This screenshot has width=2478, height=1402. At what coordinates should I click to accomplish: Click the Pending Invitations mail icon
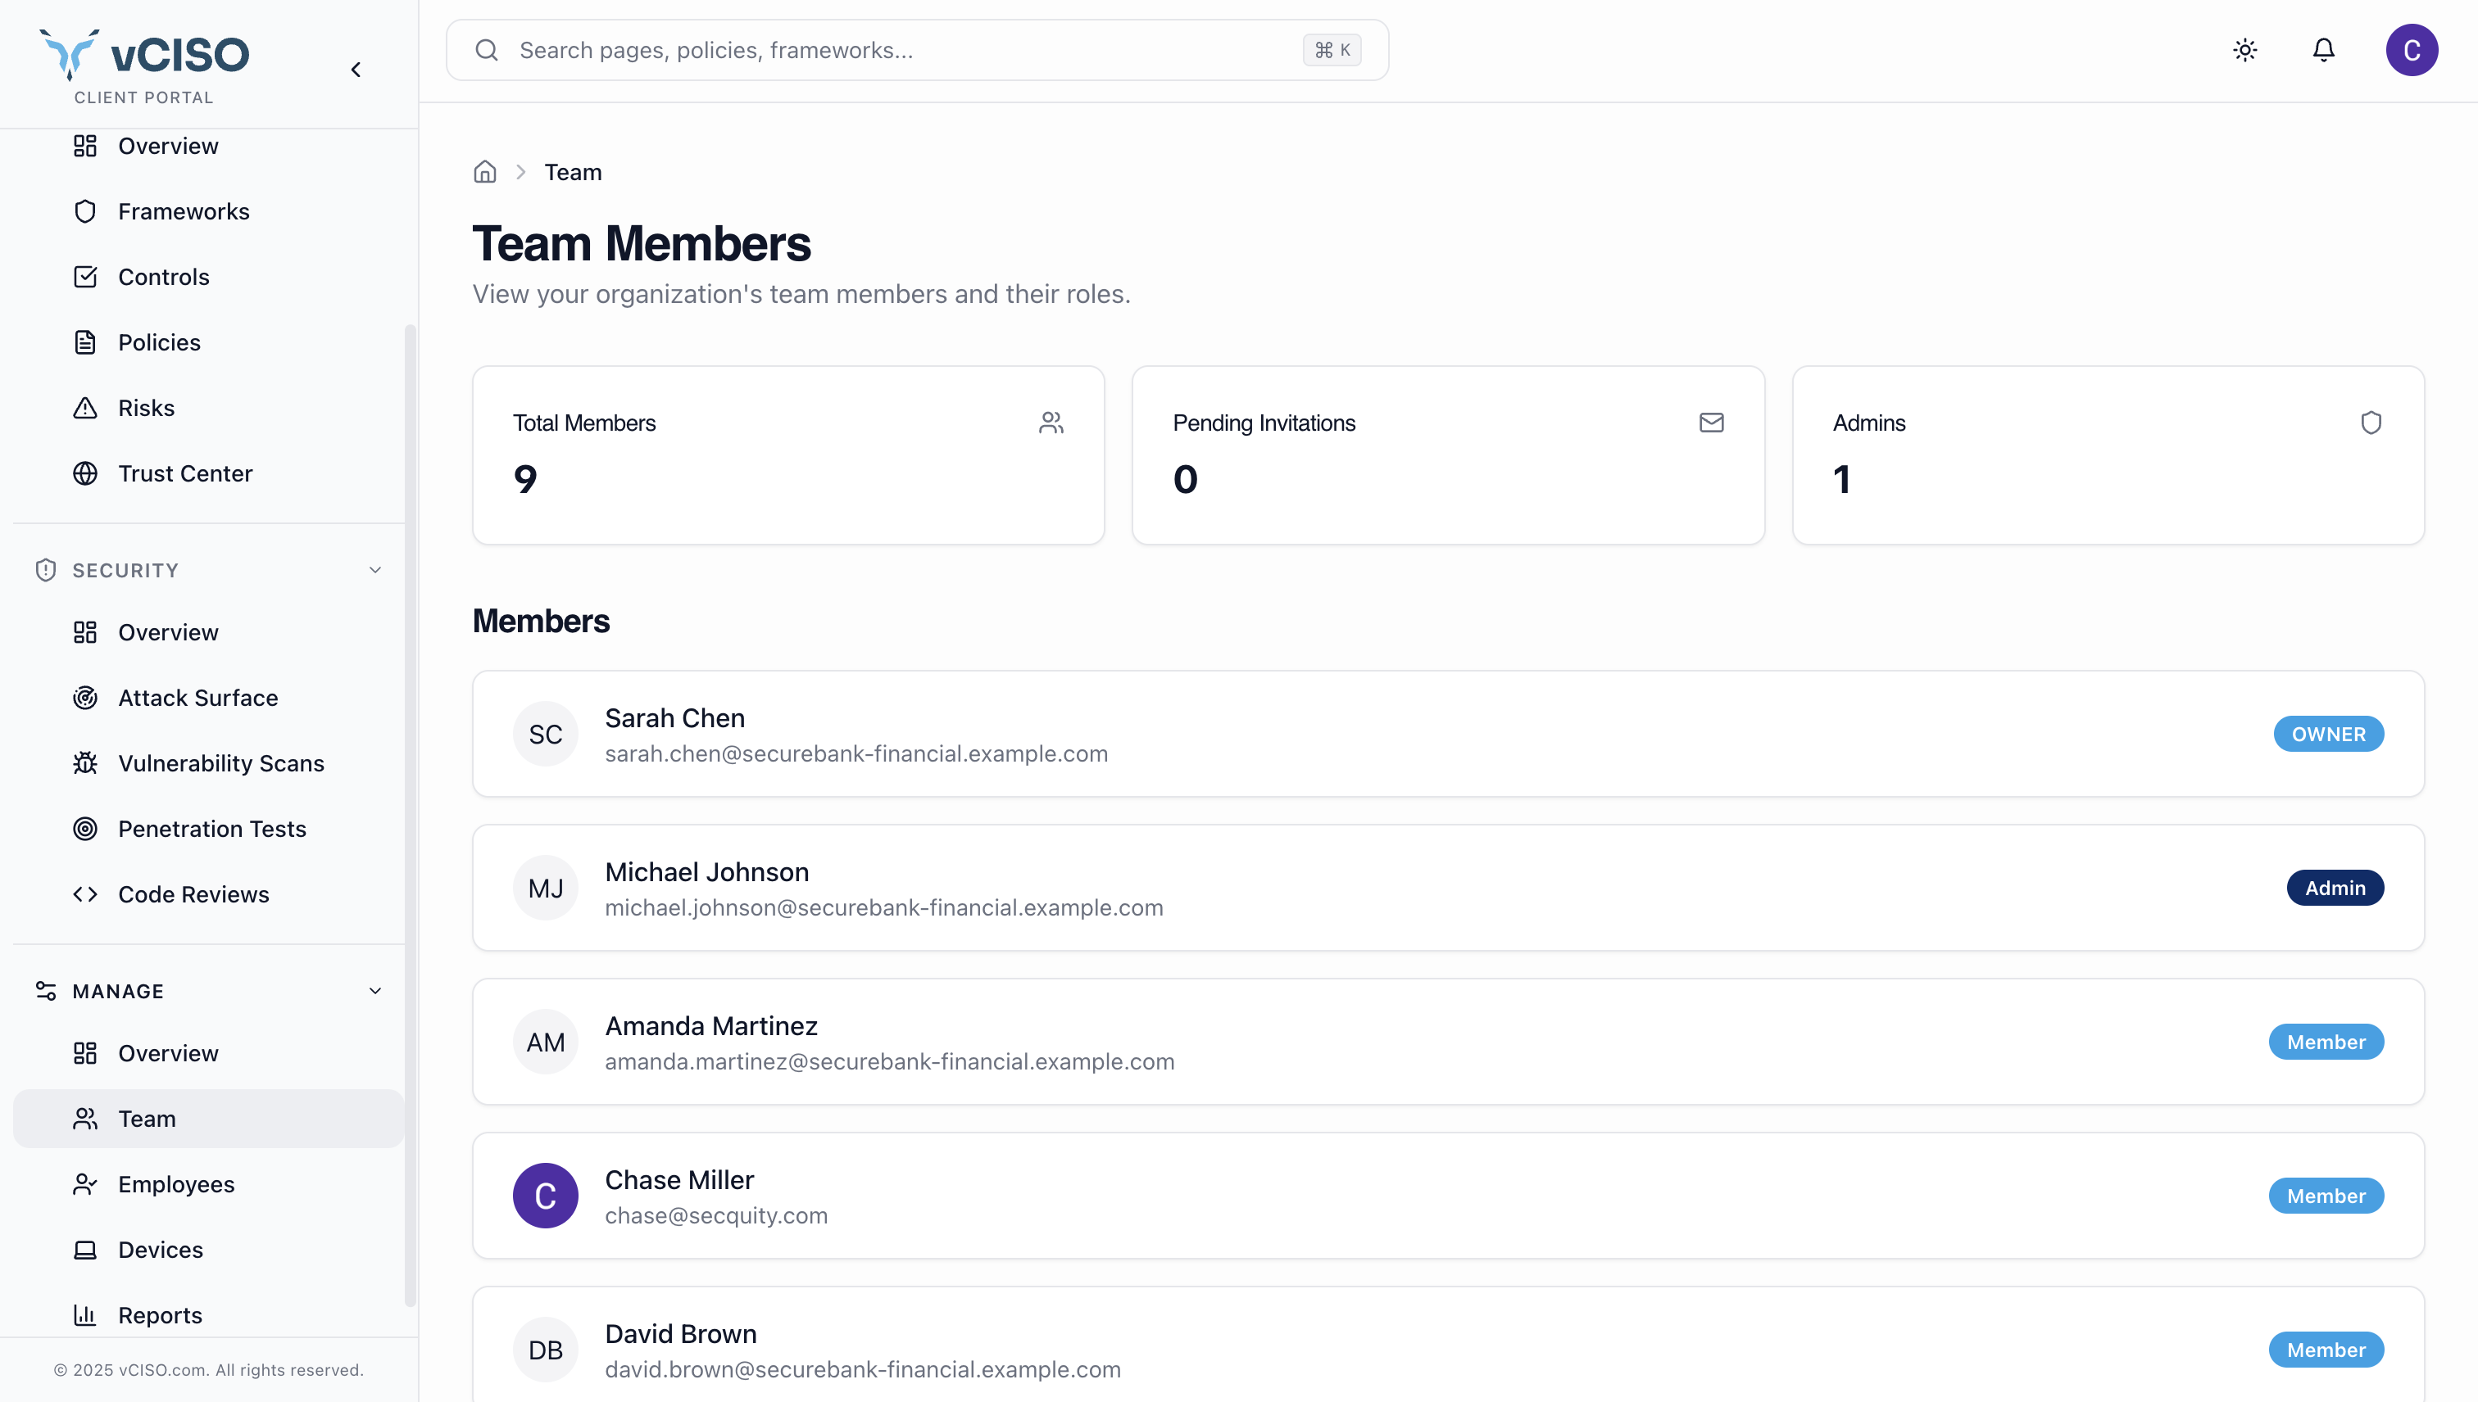click(x=1711, y=423)
